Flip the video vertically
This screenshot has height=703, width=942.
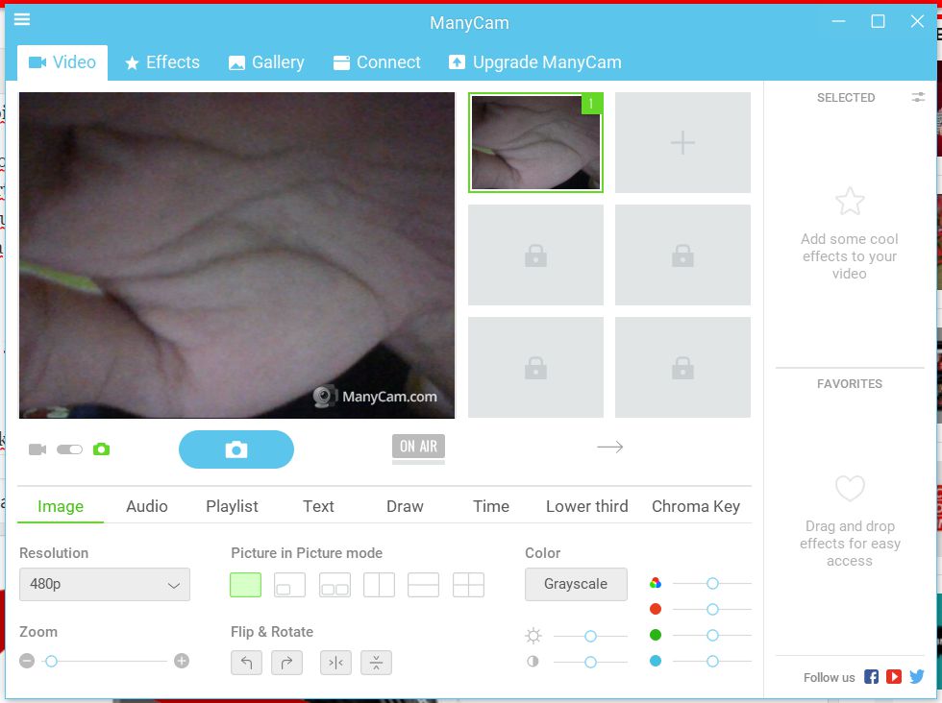[x=376, y=663]
